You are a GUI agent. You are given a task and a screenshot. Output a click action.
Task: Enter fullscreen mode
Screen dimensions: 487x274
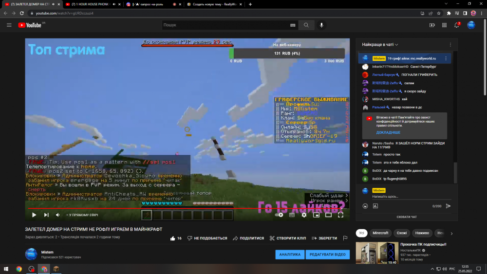click(341, 215)
